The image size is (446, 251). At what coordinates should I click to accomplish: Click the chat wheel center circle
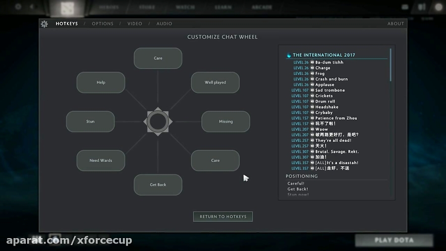pos(158,122)
